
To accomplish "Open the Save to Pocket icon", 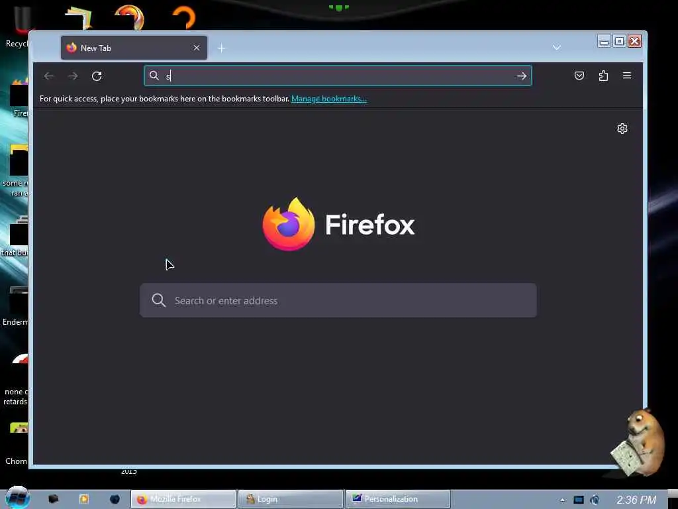I will pyautogui.click(x=579, y=76).
